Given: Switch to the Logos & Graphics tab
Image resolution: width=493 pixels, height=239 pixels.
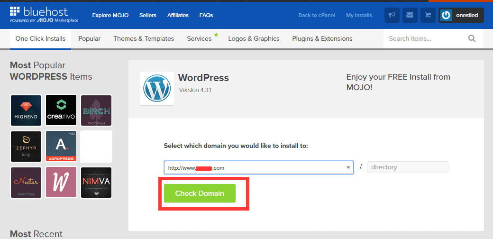Looking at the screenshot, I should (x=254, y=39).
